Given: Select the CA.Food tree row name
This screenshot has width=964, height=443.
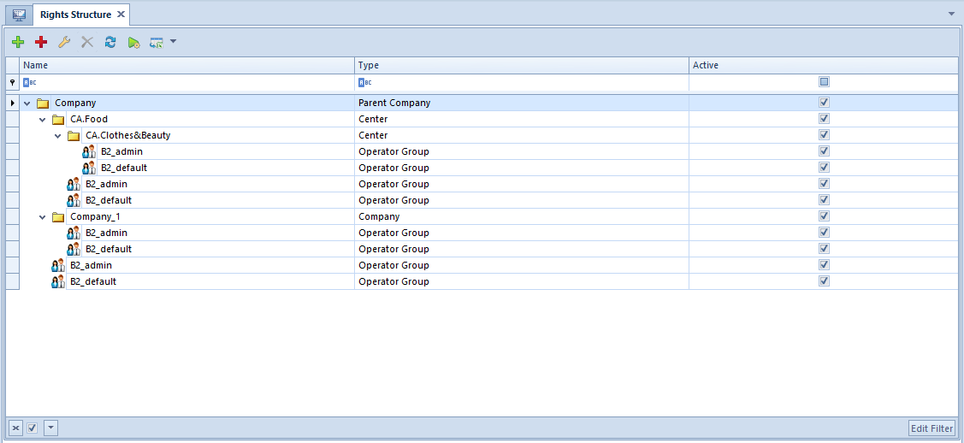Looking at the screenshot, I should pos(89,119).
